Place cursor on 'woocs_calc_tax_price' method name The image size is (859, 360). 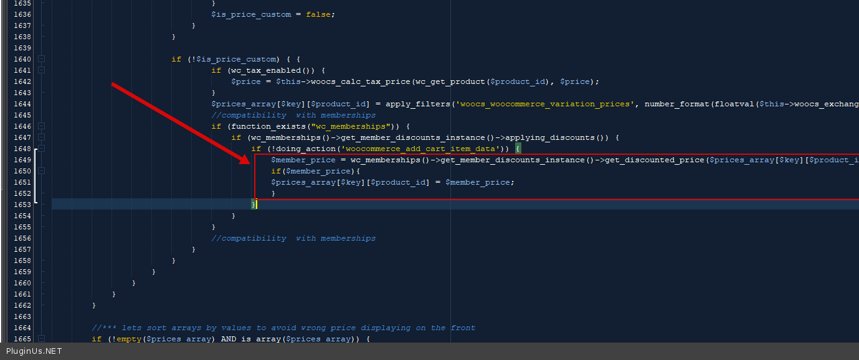360,81
